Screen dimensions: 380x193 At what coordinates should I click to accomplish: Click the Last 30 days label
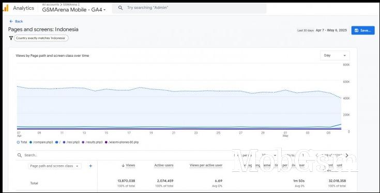tap(306, 30)
